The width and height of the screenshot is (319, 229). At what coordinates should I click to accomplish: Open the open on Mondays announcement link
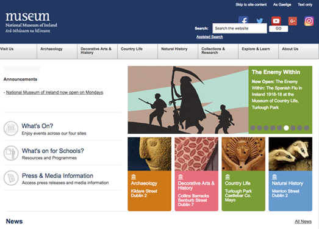[54, 92]
